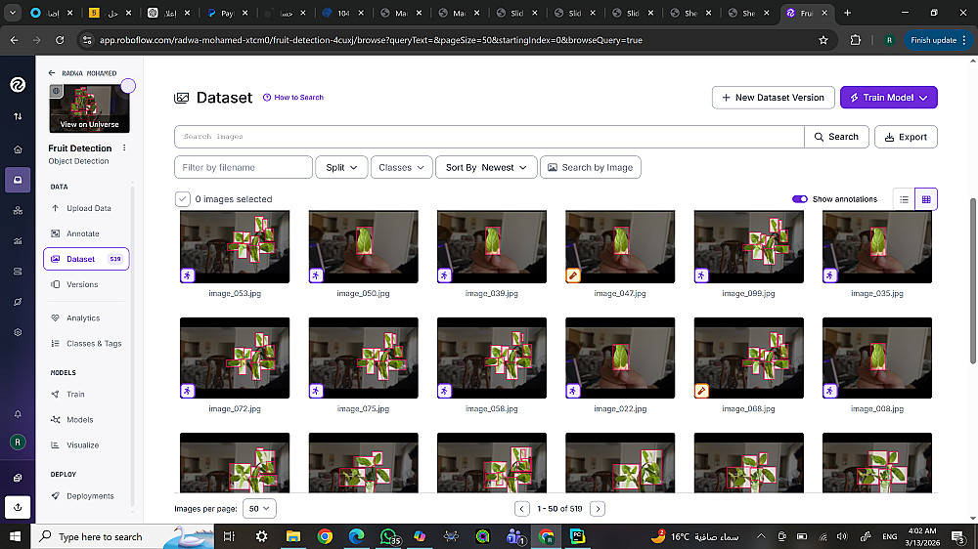Expand the Classes filter dropdown
This screenshot has height=549, width=978.
[402, 167]
